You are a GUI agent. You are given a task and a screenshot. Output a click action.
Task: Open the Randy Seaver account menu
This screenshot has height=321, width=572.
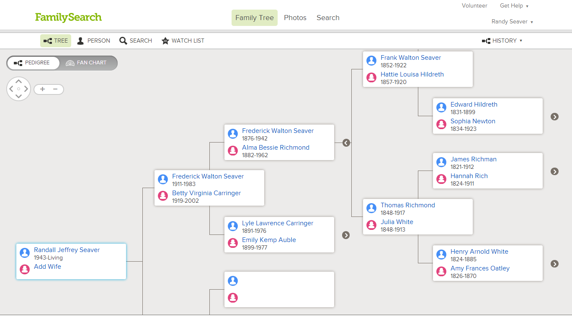[x=512, y=22]
